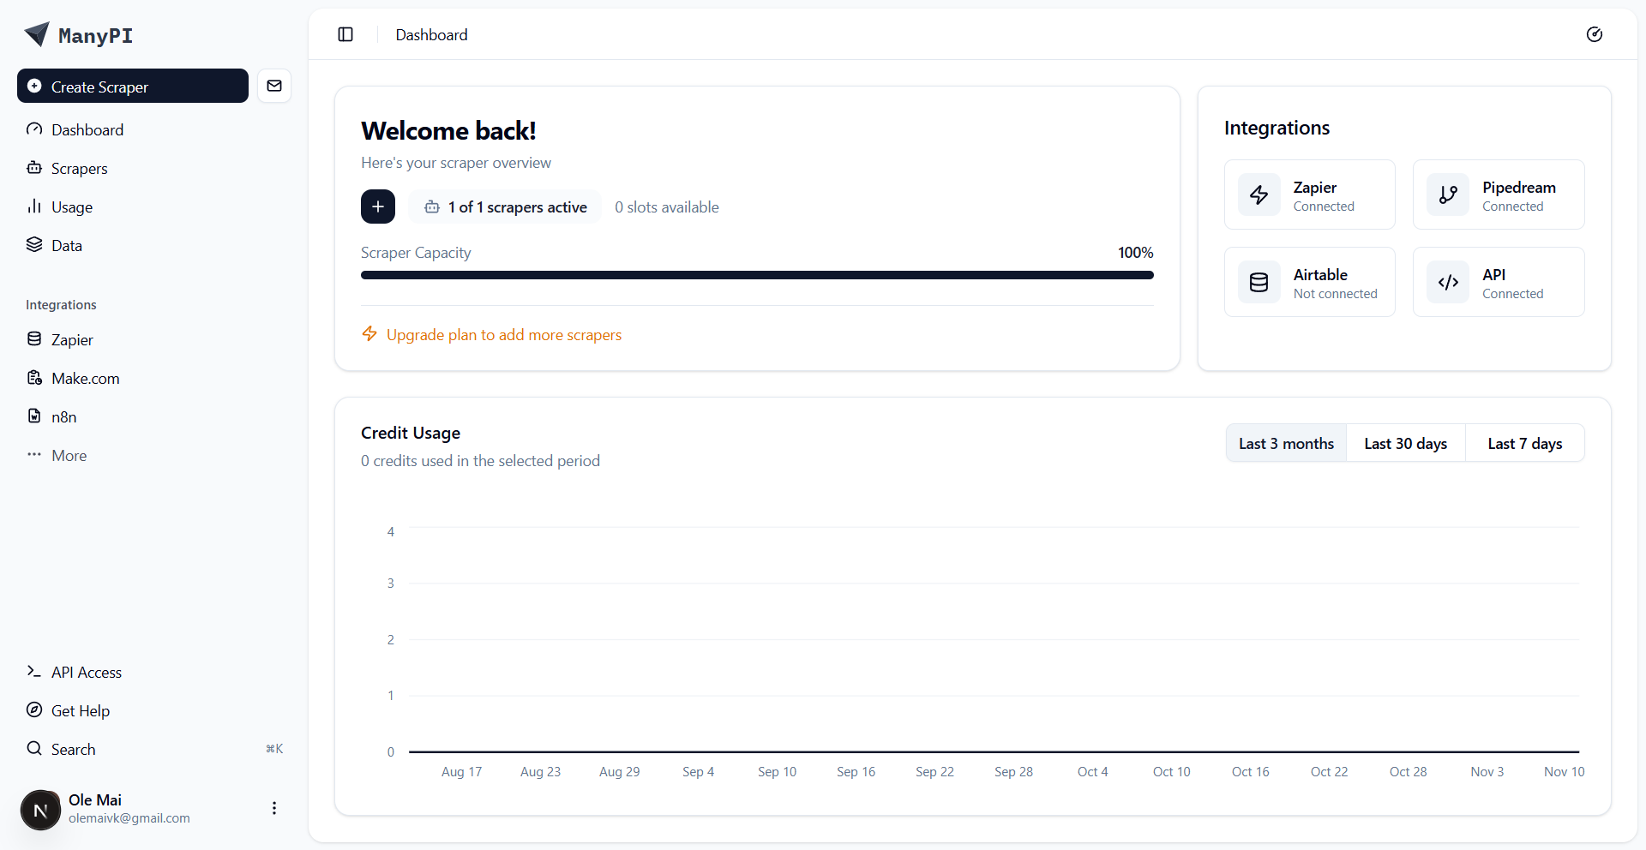The image size is (1646, 850).
Task: Select the Usage chart icon in the sidebar
Action: 34,207
